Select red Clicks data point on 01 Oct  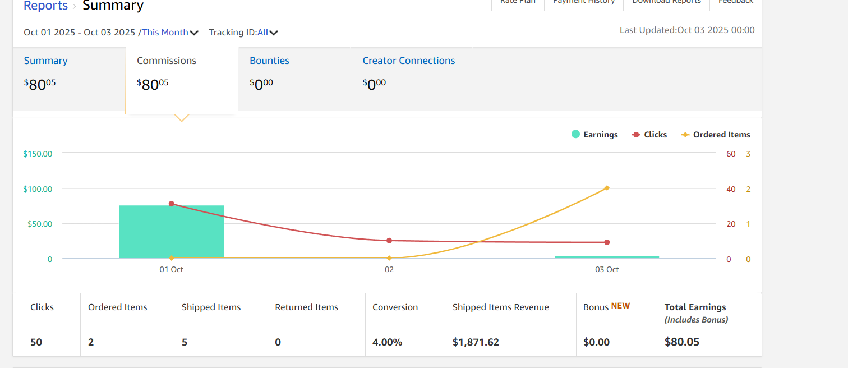[x=171, y=204]
